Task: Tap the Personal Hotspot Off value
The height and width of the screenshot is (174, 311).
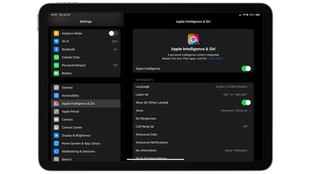Action: click(115, 65)
